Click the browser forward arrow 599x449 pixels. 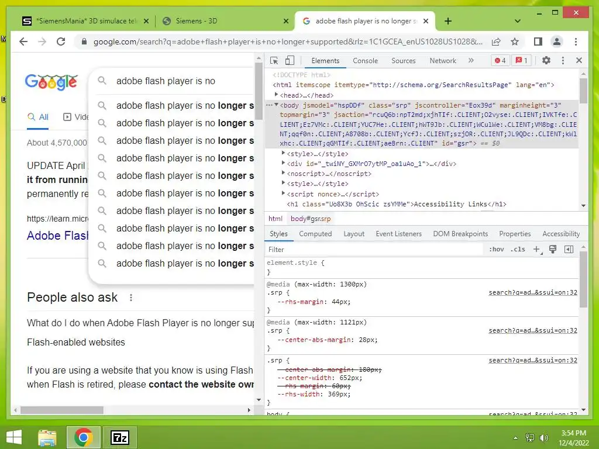[42, 42]
